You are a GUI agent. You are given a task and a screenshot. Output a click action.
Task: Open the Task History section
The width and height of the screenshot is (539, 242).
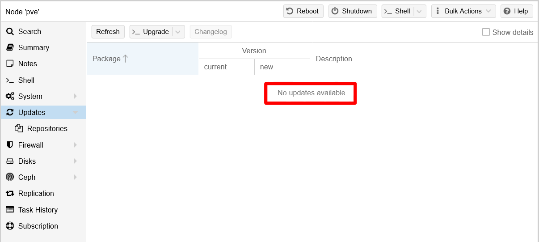point(38,210)
